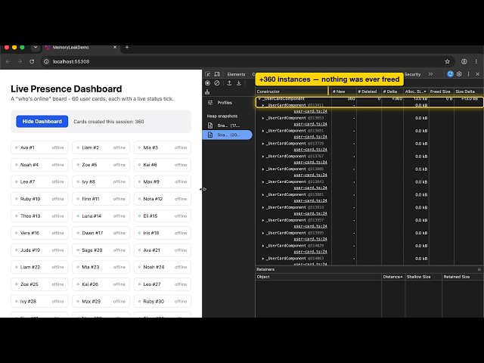The image size is (484, 363).
Task: Click the Sage #20 user card
Action: pyautogui.click(x=101, y=250)
